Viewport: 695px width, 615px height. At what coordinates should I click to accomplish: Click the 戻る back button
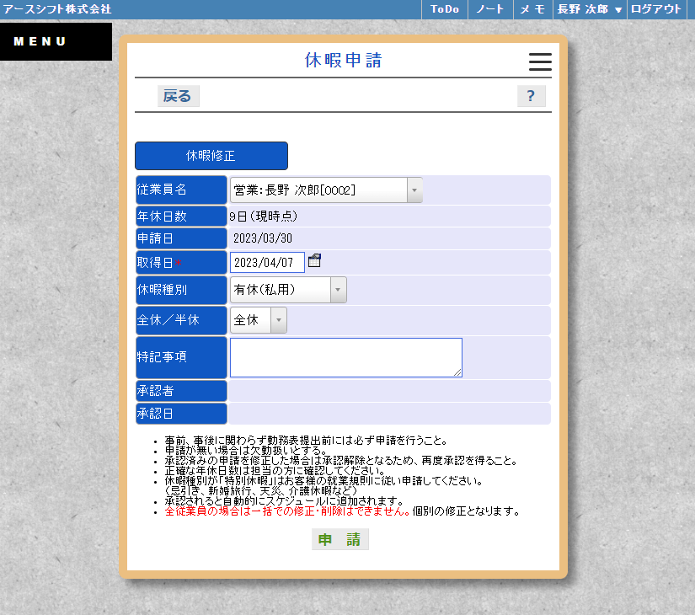[x=179, y=96]
